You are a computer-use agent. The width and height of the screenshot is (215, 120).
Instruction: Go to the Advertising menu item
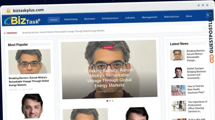71,19
